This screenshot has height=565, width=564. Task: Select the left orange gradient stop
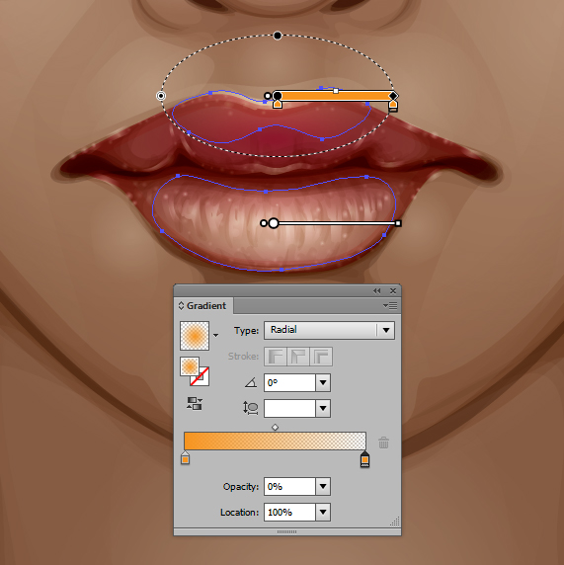pos(185,458)
